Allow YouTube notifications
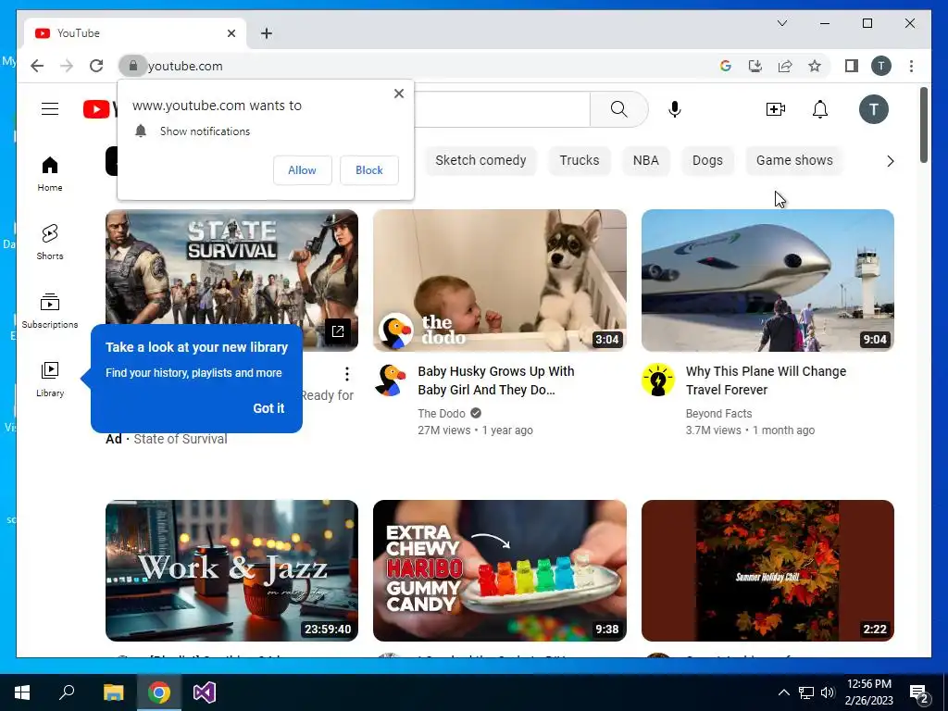The width and height of the screenshot is (948, 711). [303, 170]
